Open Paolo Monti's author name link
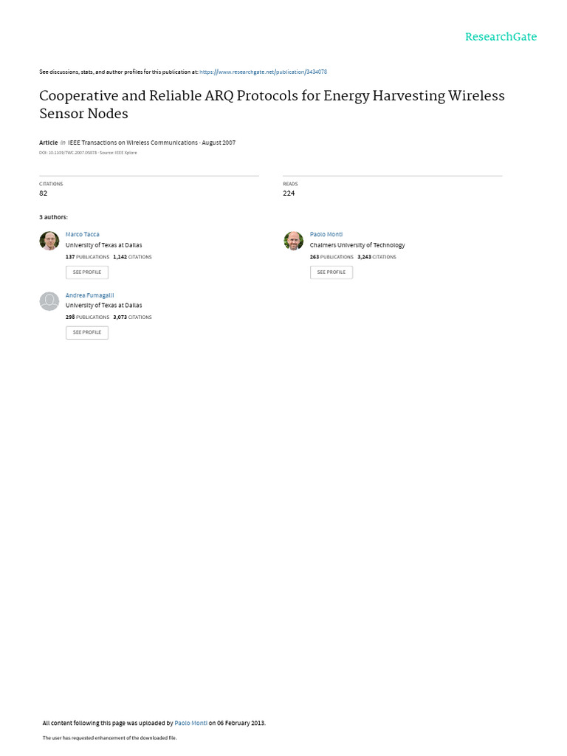This screenshot has width=567, height=756. [x=326, y=234]
